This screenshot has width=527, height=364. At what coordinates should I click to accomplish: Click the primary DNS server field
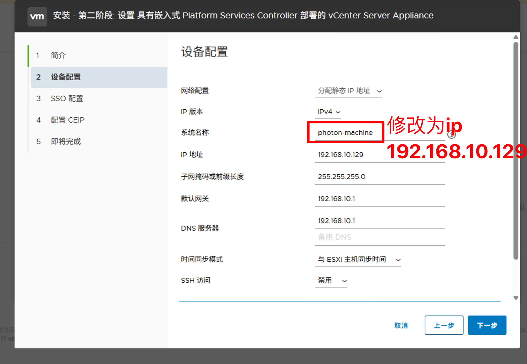380,221
